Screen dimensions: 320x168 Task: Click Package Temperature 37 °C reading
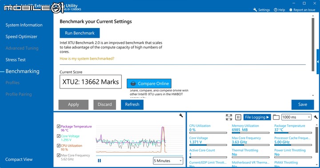tap(279, 130)
